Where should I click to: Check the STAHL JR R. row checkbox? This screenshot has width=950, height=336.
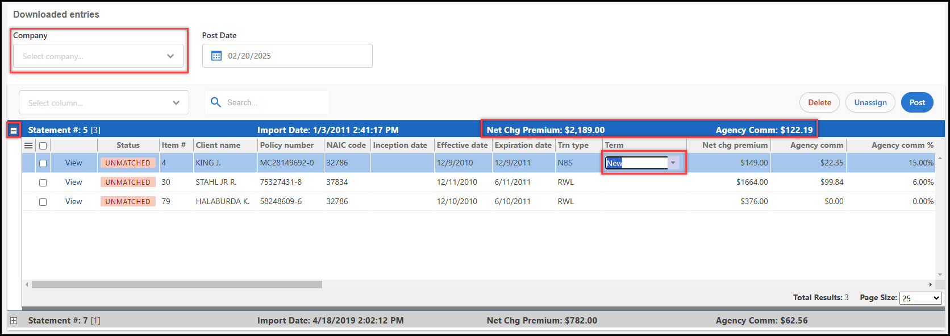click(x=43, y=182)
